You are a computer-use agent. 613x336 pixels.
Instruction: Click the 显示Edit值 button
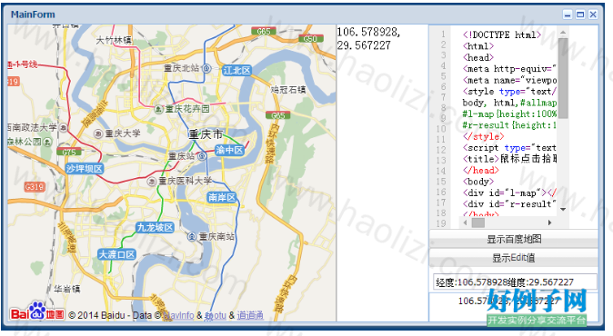[x=514, y=258]
